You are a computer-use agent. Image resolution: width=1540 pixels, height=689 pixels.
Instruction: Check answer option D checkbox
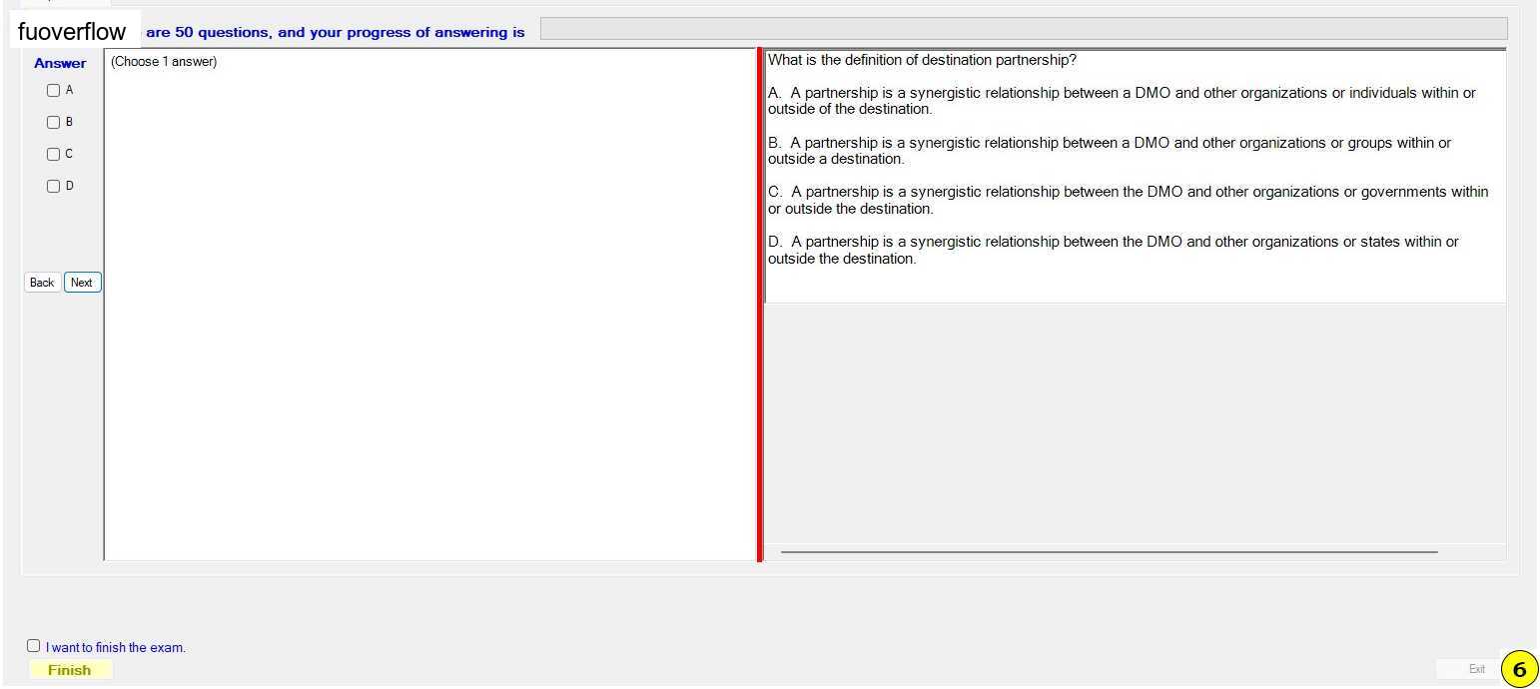pos(54,187)
